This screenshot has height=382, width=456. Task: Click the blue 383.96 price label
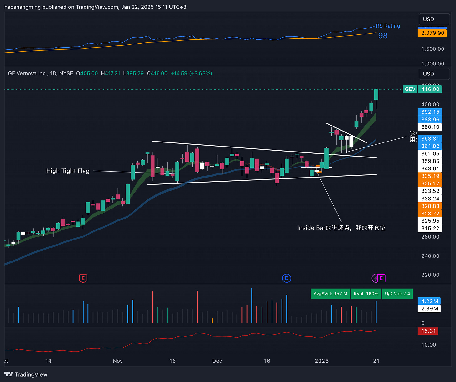(430, 119)
